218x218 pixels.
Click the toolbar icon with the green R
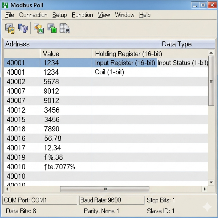pos(39,28)
